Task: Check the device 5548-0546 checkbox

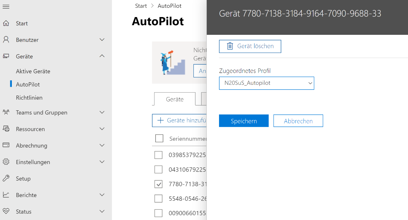Action: click(x=158, y=199)
